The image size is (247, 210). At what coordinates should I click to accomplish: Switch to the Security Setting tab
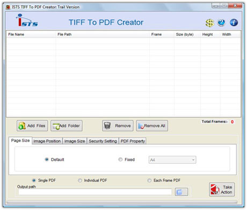click(x=103, y=141)
